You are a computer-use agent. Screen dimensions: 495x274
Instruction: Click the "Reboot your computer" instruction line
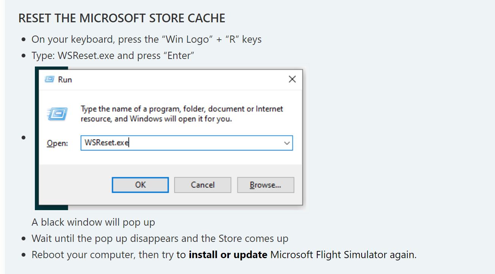(x=224, y=255)
